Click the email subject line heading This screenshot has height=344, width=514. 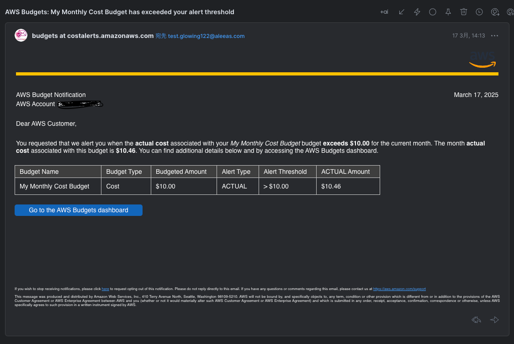pyautogui.click(x=120, y=12)
